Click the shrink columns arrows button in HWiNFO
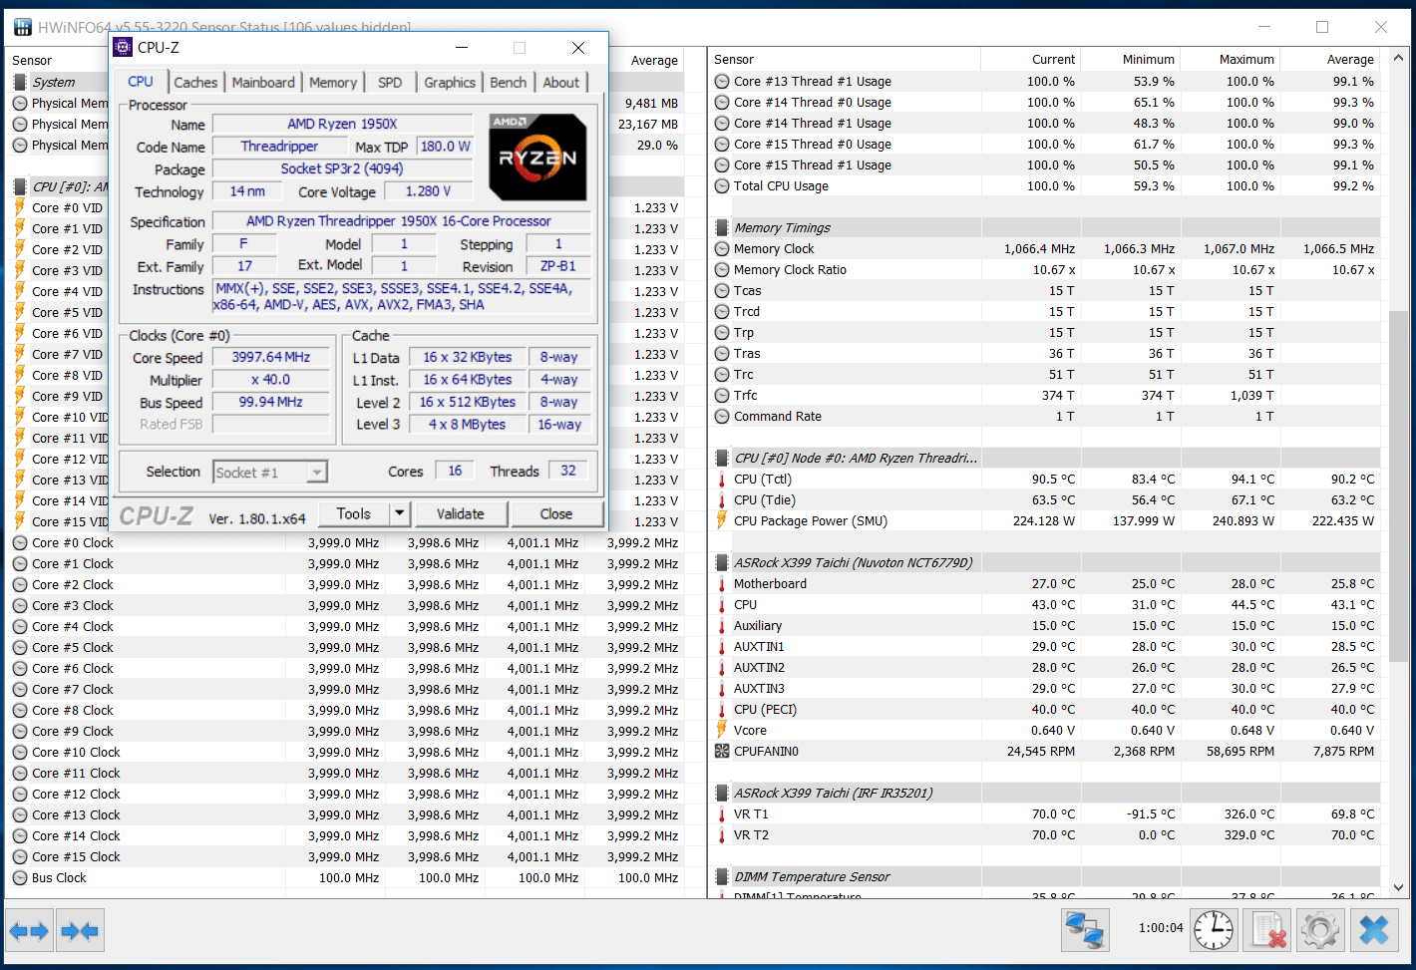 80,931
